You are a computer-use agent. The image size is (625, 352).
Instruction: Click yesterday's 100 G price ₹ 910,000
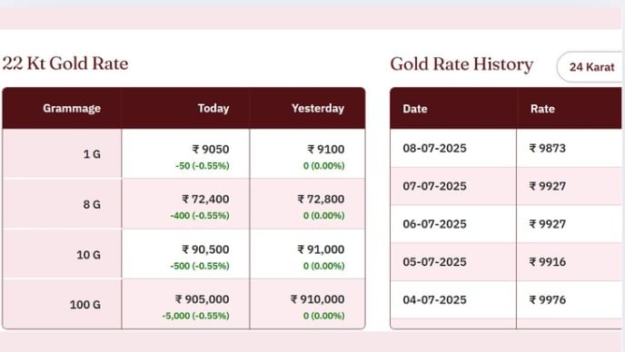pos(318,299)
